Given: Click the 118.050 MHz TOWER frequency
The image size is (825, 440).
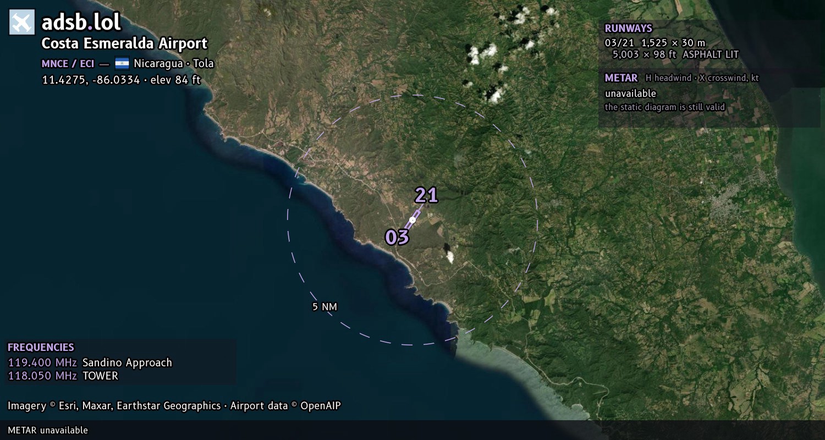Looking at the screenshot, I should coord(63,376).
